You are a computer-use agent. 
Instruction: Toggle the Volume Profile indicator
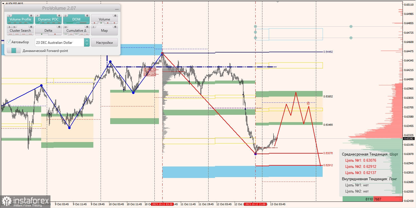pos(20,19)
